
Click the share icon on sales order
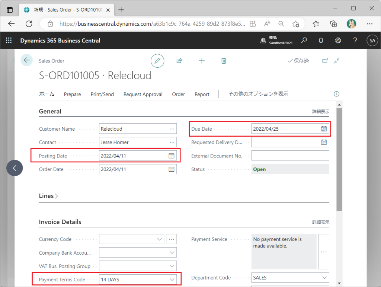[179, 61]
